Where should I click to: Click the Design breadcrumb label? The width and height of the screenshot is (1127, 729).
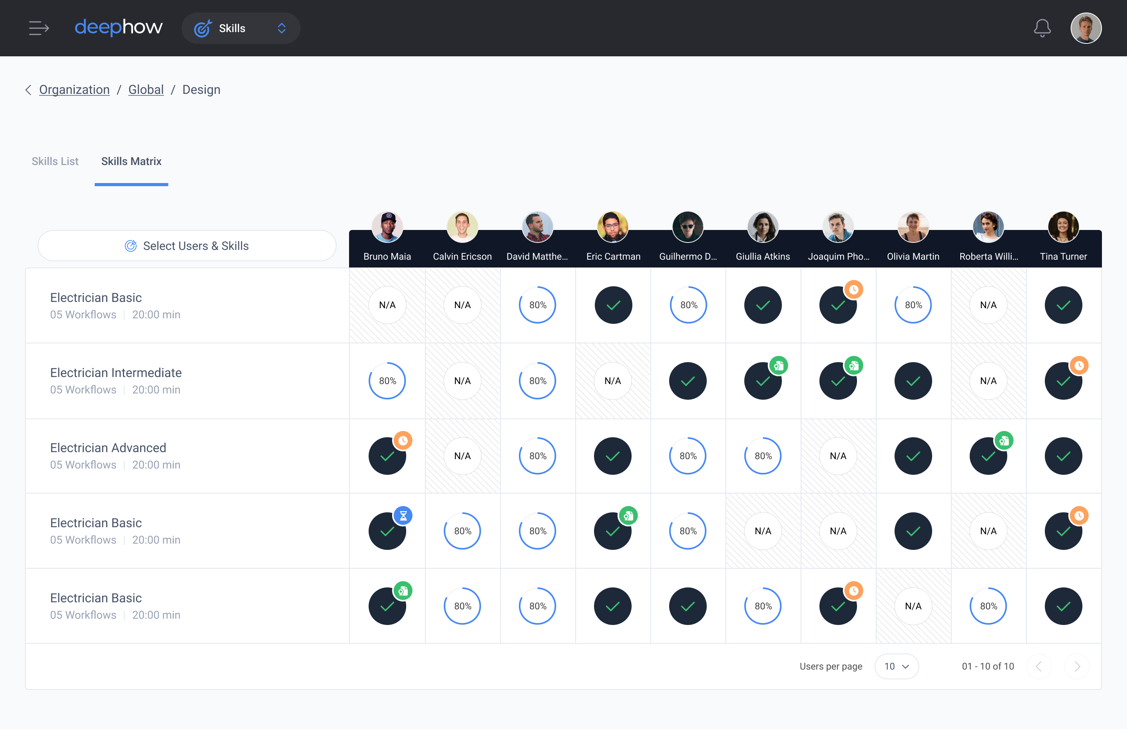click(x=201, y=90)
